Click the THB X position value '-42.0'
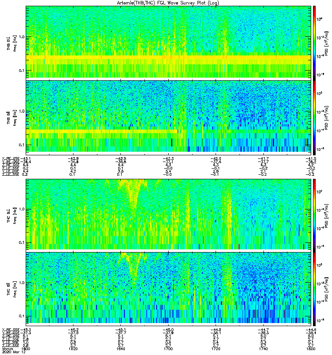The image size is (332, 355). (x=216, y=158)
